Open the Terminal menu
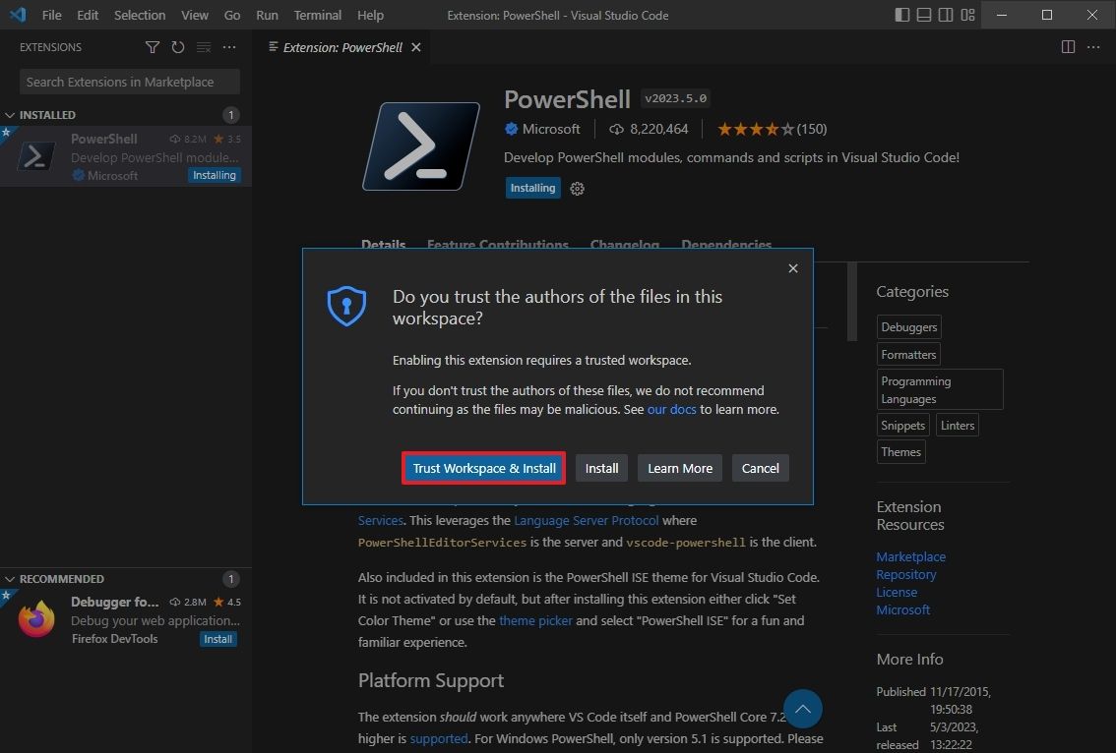This screenshot has height=753, width=1116. [x=317, y=15]
